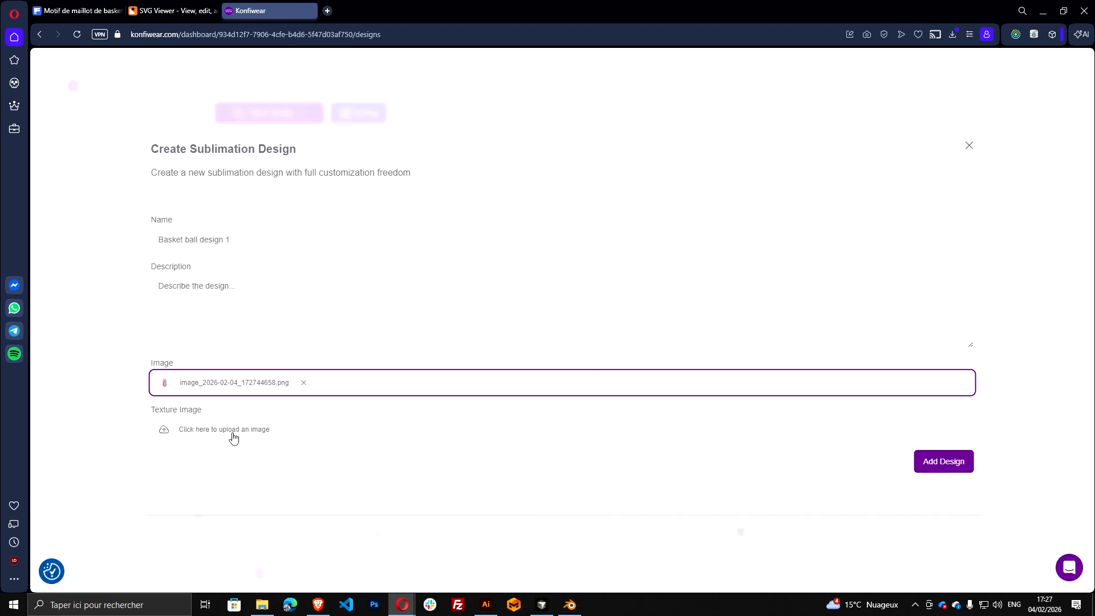Open FileZilla from the taskbar
This screenshot has width=1095, height=616.
[x=458, y=605]
